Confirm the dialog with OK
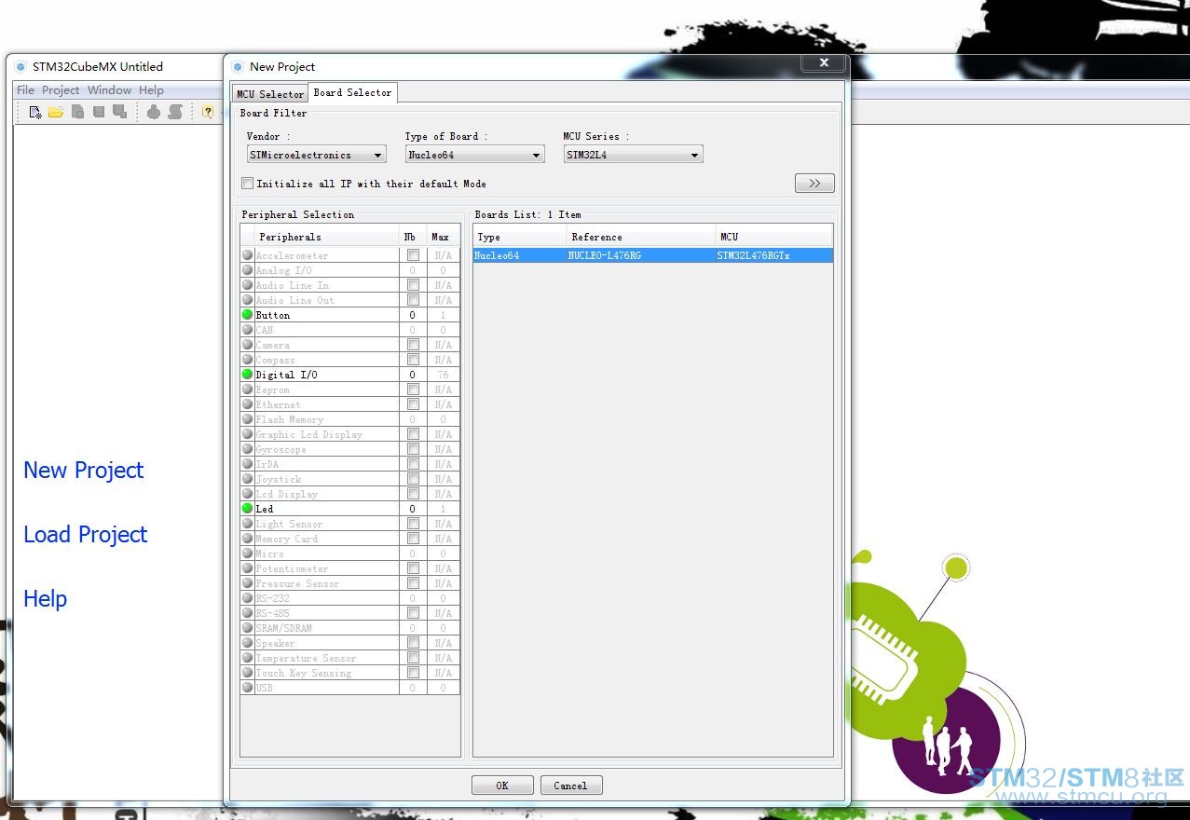This screenshot has width=1190, height=820. tap(502, 786)
